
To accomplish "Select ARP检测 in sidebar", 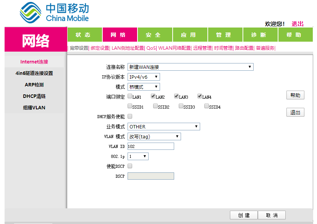I will (x=34, y=85).
